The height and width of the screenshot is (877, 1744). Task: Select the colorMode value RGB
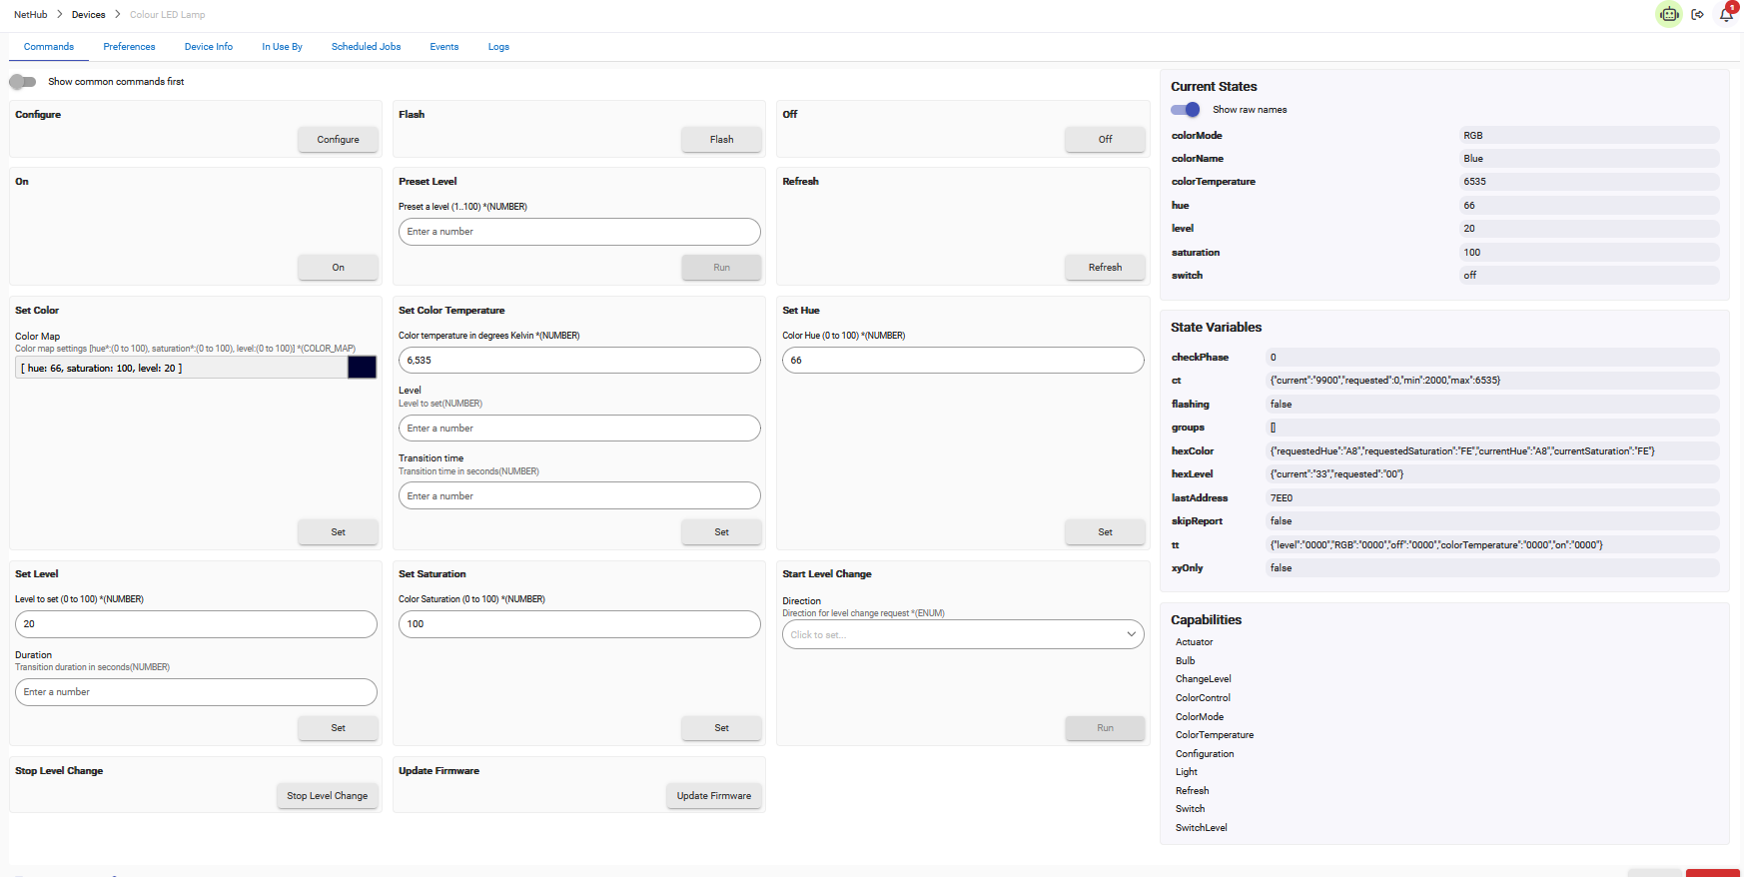(1589, 136)
